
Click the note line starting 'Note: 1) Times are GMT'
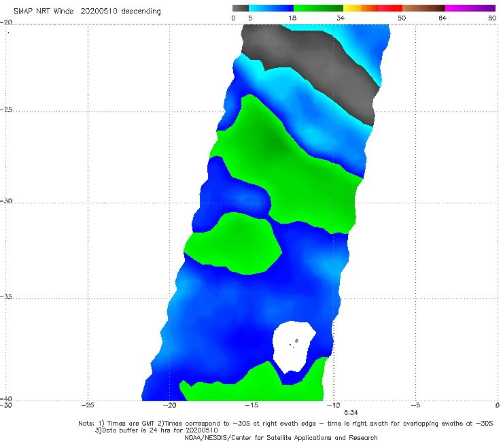coord(285,424)
